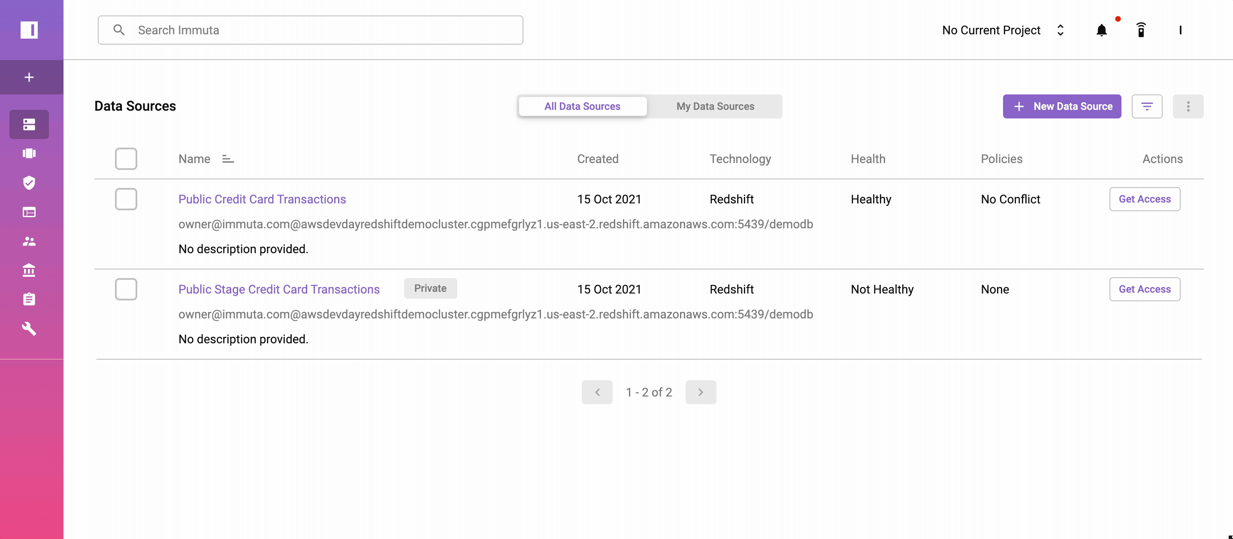Open user profile avatar 'I'
The width and height of the screenshot is (1233, 539).
(1180, 30)
